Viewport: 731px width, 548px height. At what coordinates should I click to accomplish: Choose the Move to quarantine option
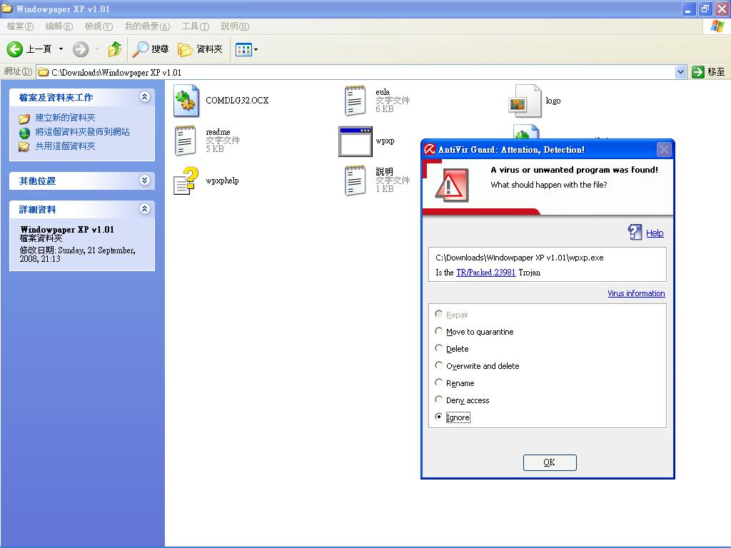coord(439,331)
